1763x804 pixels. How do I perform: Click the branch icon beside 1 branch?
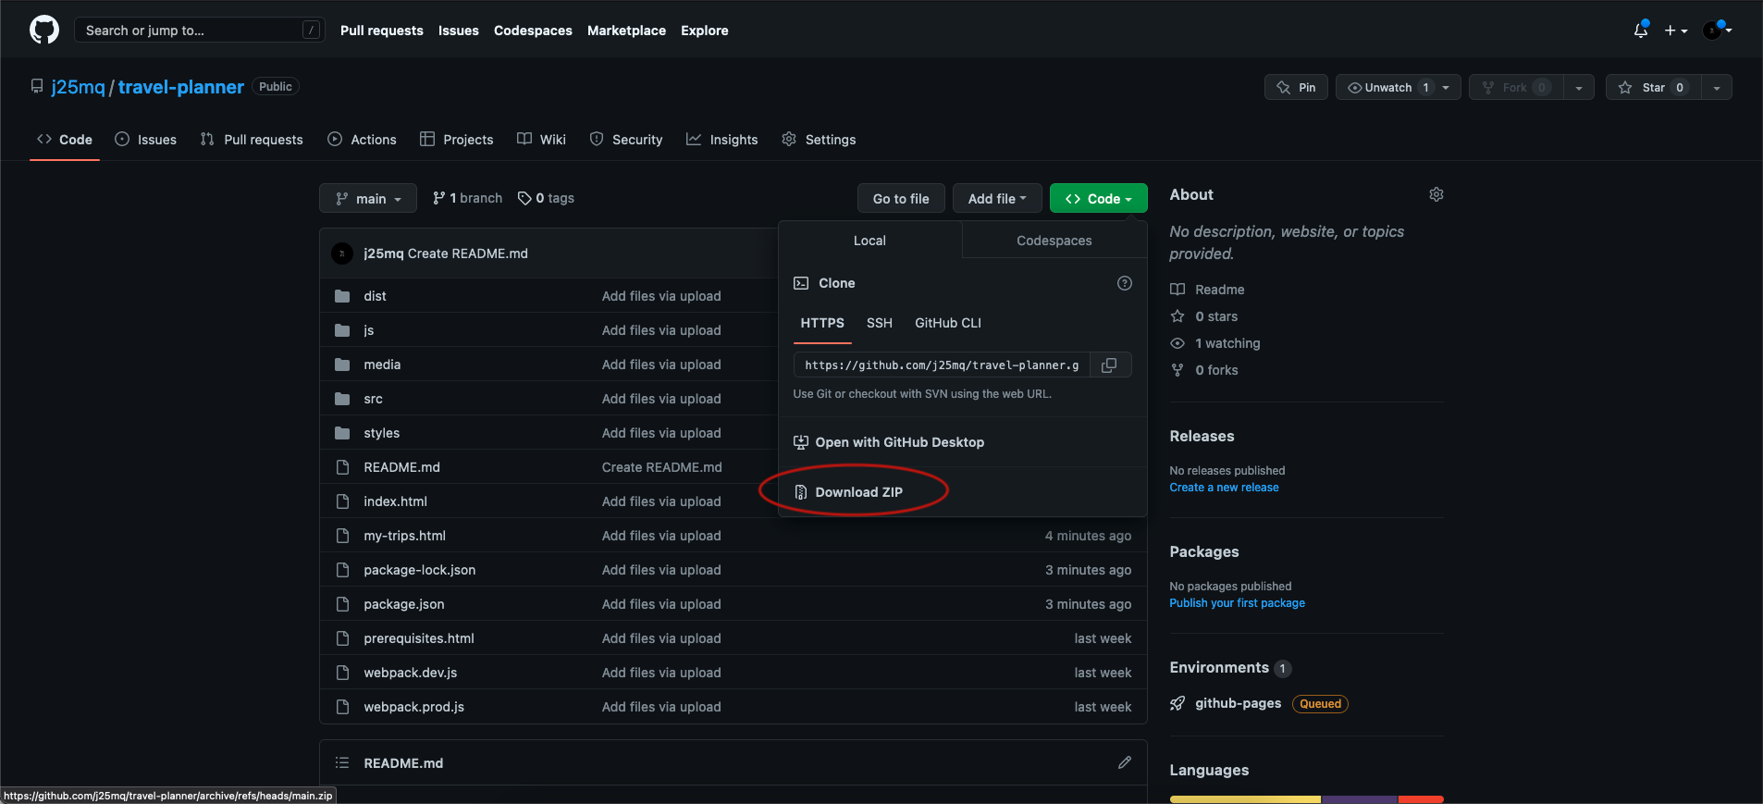438,198
